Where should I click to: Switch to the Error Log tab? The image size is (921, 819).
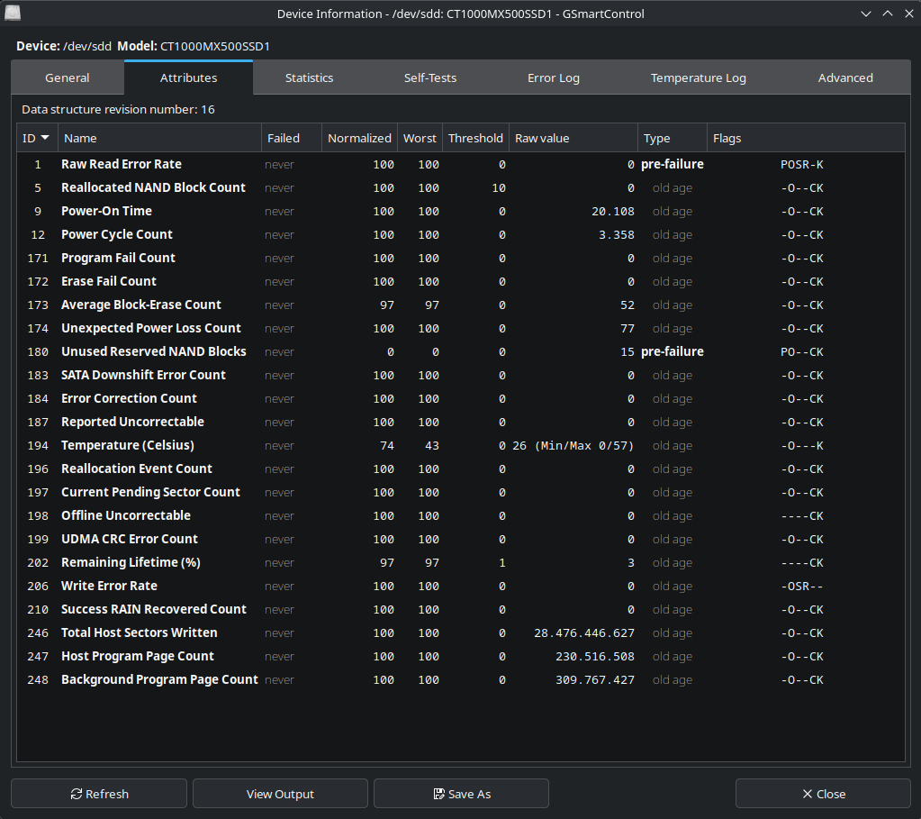554,77
